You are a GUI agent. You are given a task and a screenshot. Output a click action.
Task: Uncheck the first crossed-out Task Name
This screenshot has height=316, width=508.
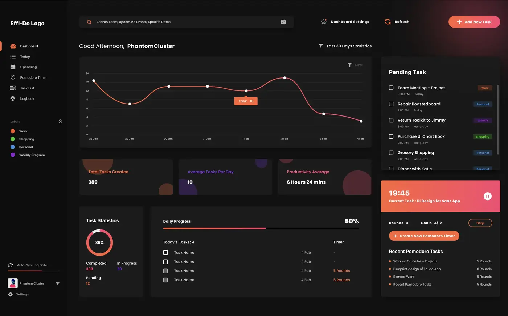(x=165, y=271)
